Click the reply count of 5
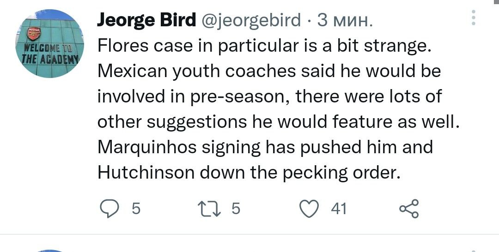 click(x=136, y=209)
